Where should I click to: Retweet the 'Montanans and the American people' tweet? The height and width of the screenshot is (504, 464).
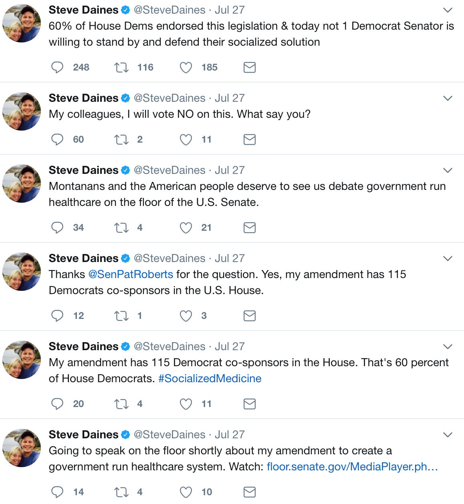[121, 228]
